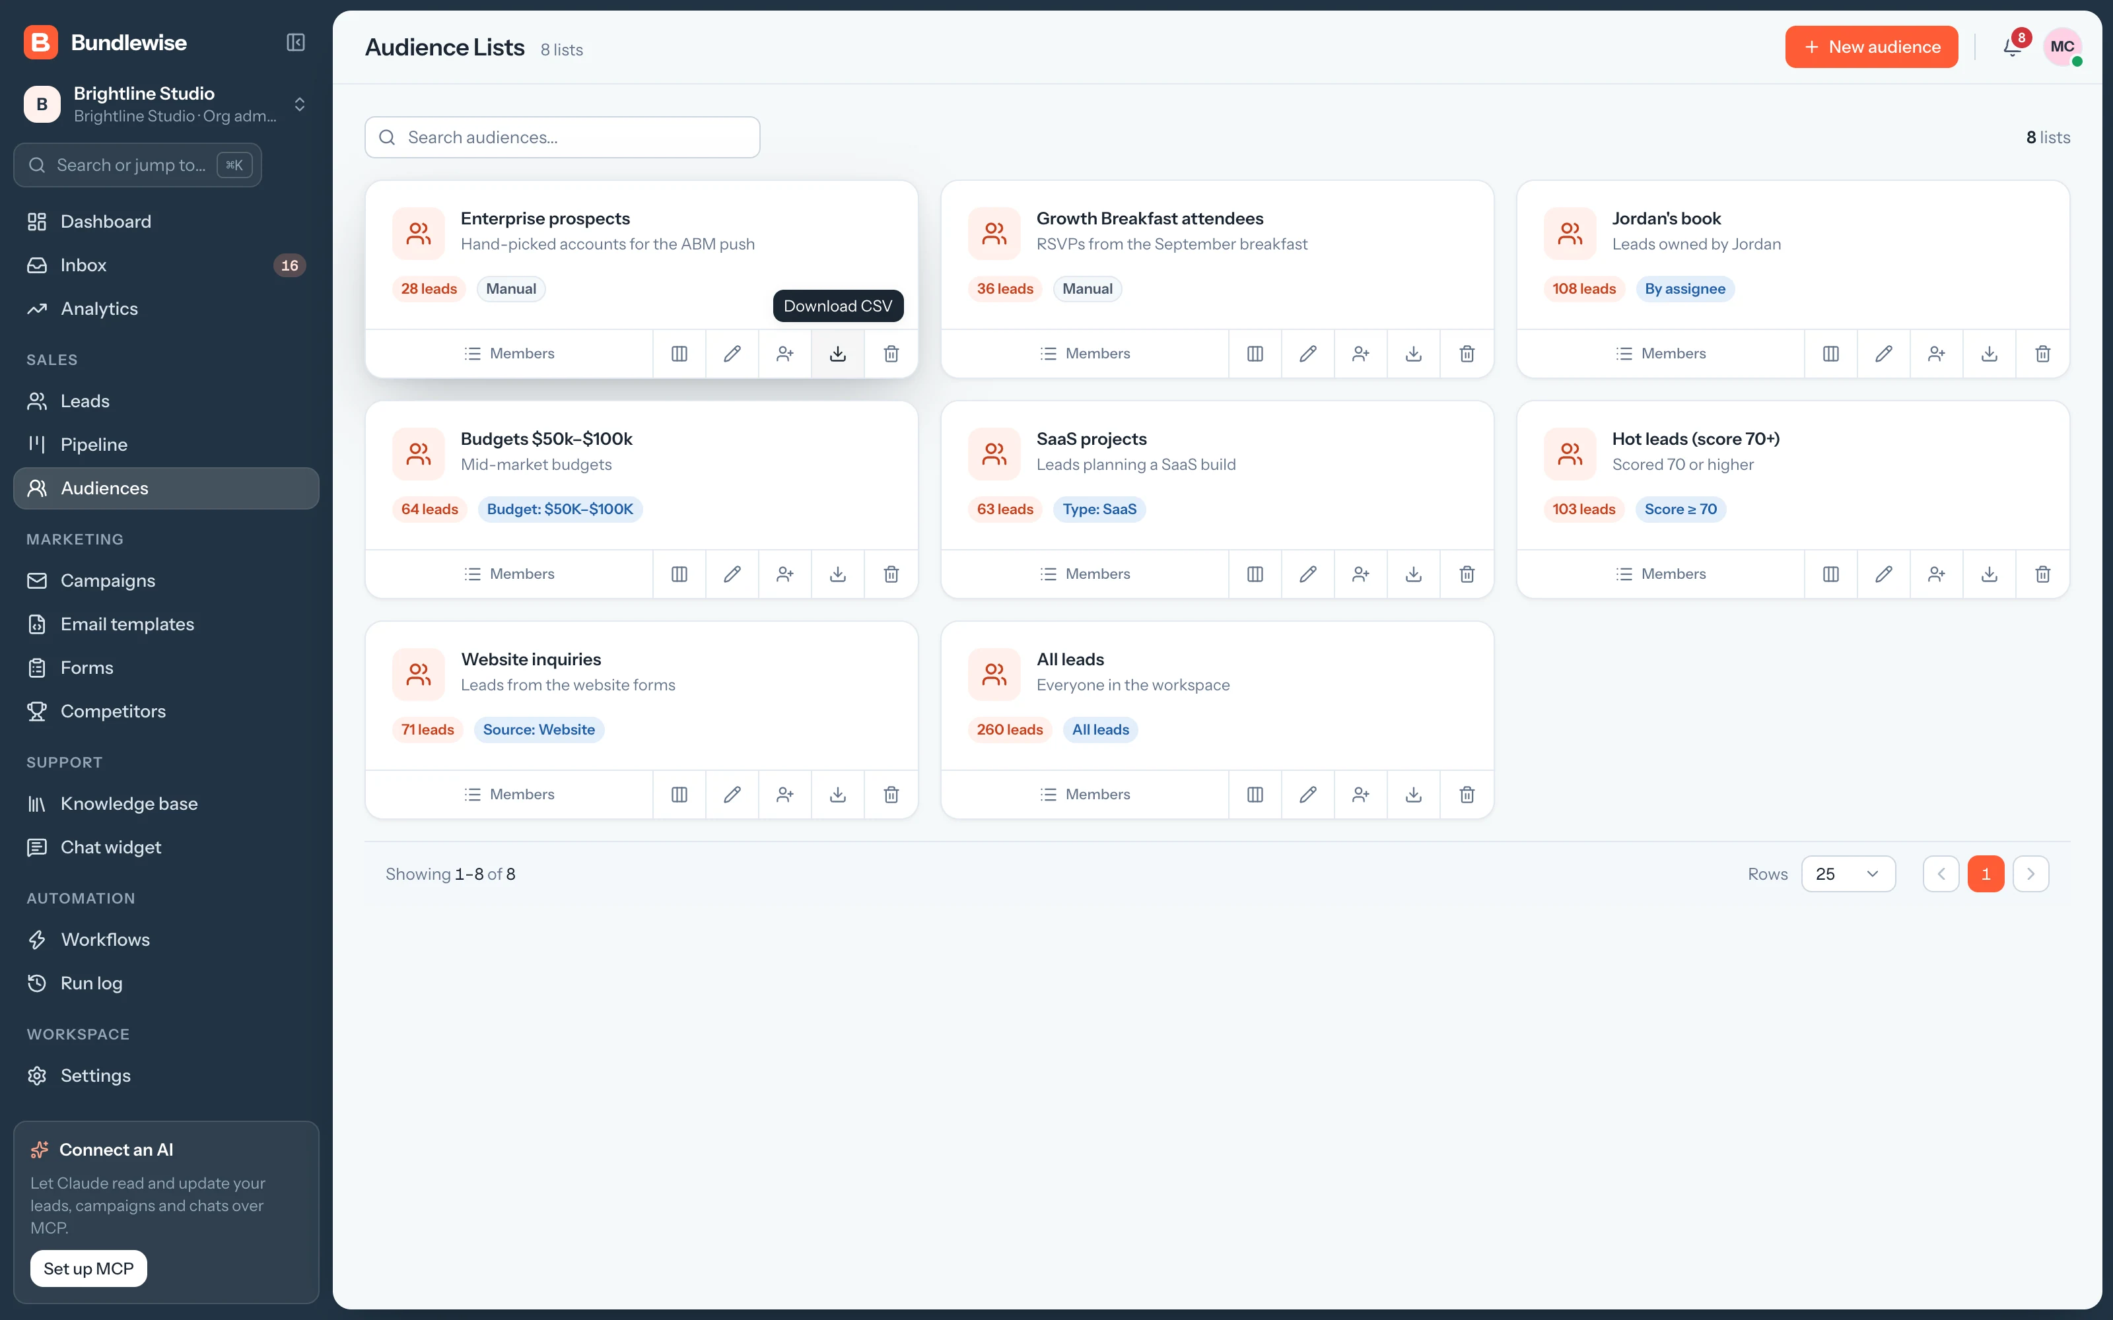2113x1320 pixels.
Task: Collapse the sidebar panel
Action: click(x=295, y=43)
